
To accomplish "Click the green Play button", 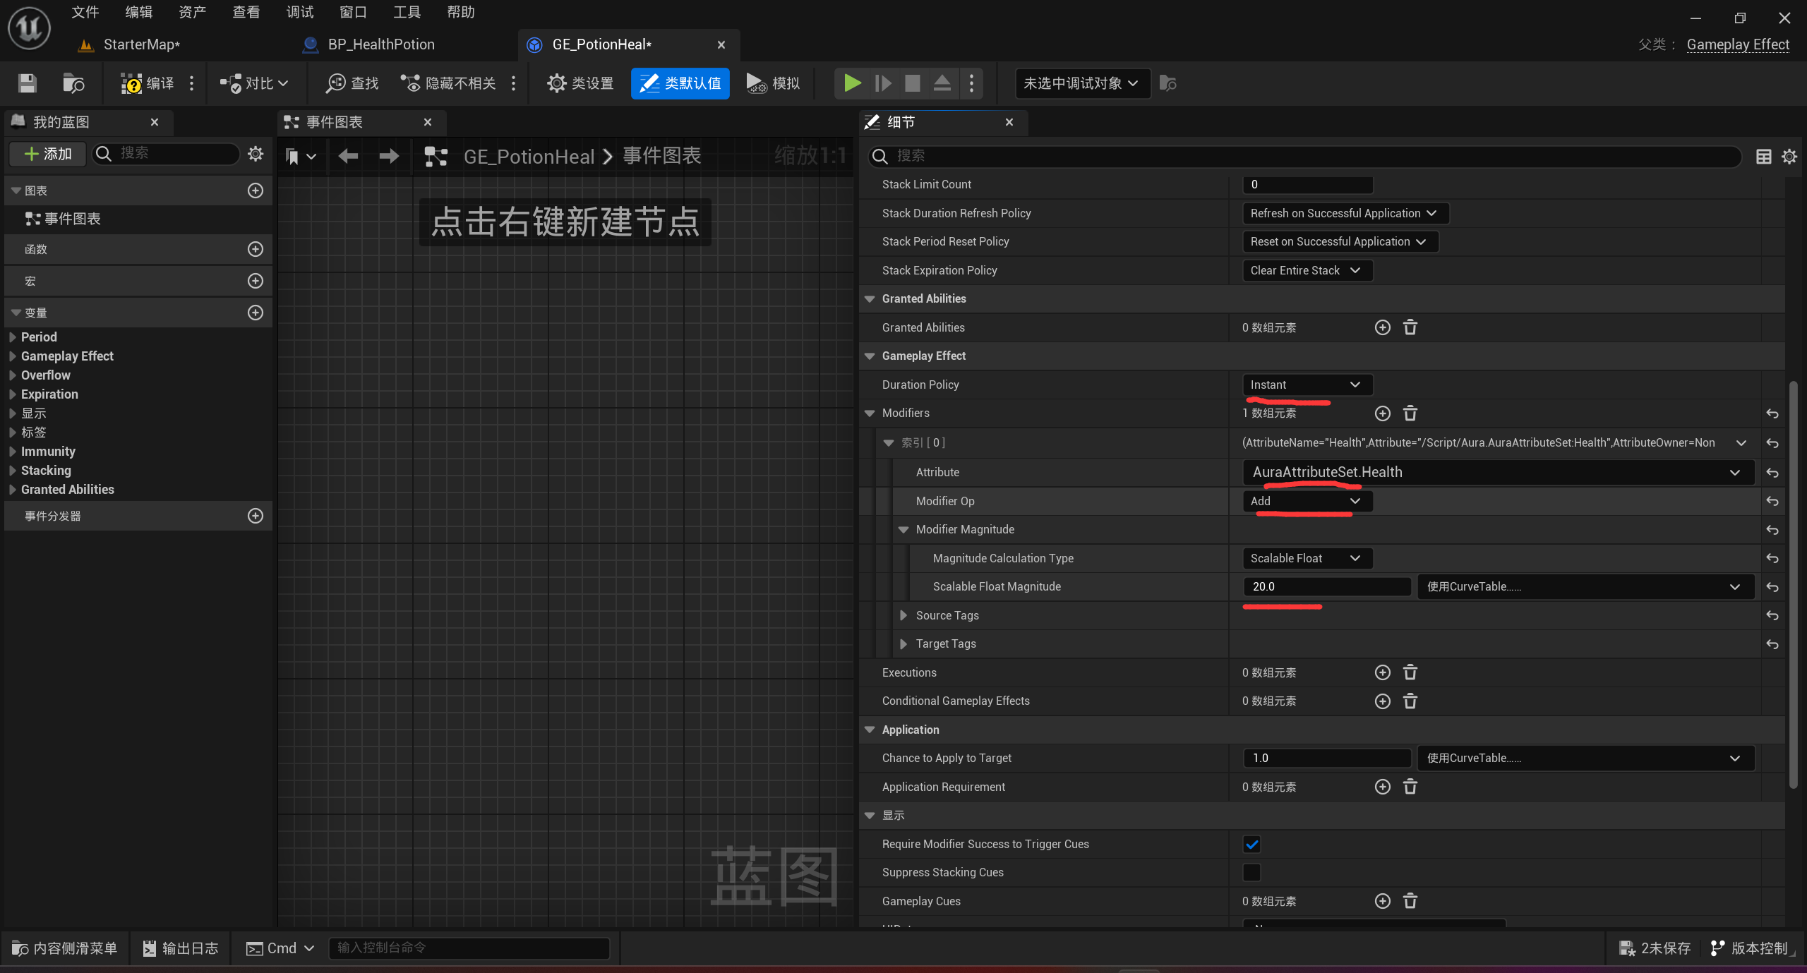I will tap(852, 83).
